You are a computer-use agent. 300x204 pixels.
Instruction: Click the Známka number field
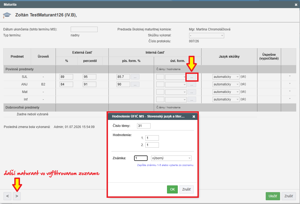(x=141, y=158)
